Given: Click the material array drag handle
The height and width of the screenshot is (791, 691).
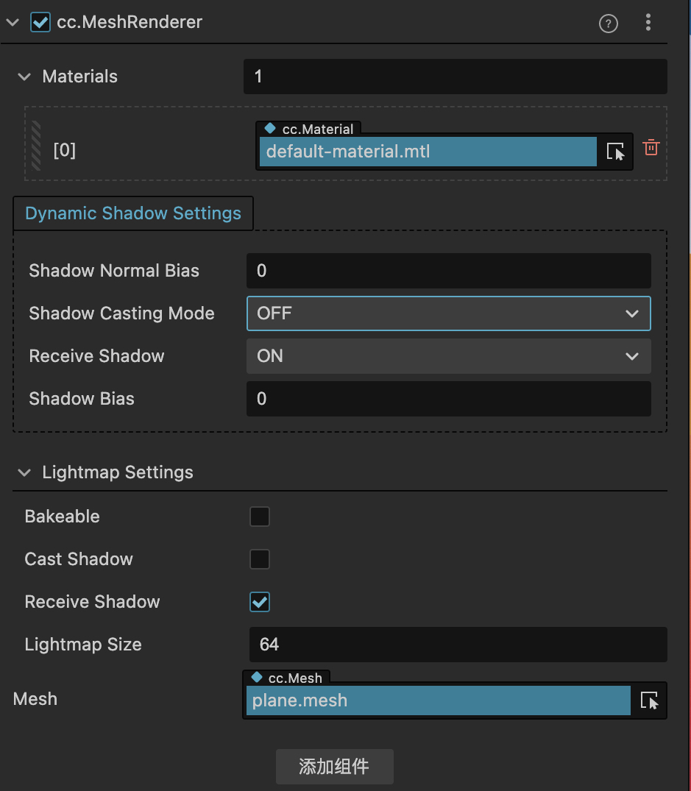Looking at the screenshot, I should click(x=36, y=145).
